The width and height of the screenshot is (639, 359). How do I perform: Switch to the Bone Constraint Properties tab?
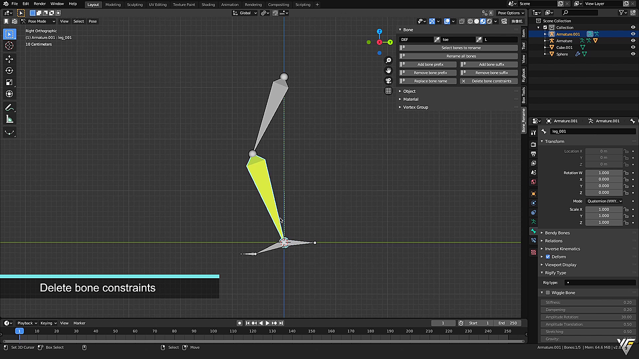pyautogui.click(x=534, y=239)
